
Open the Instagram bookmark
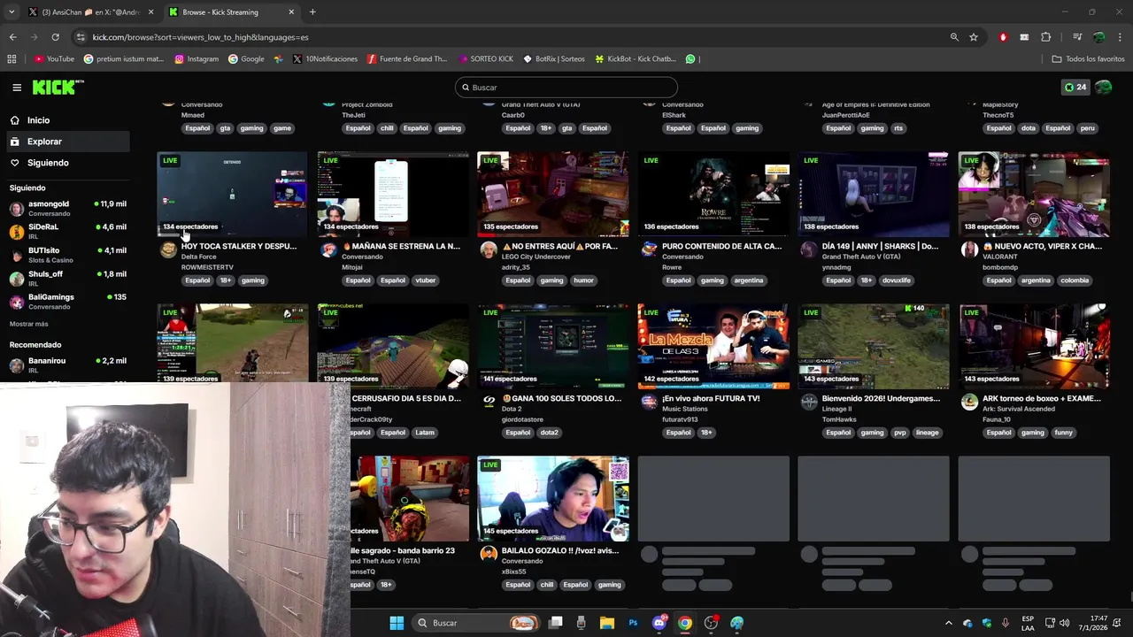tap(197, 59)
